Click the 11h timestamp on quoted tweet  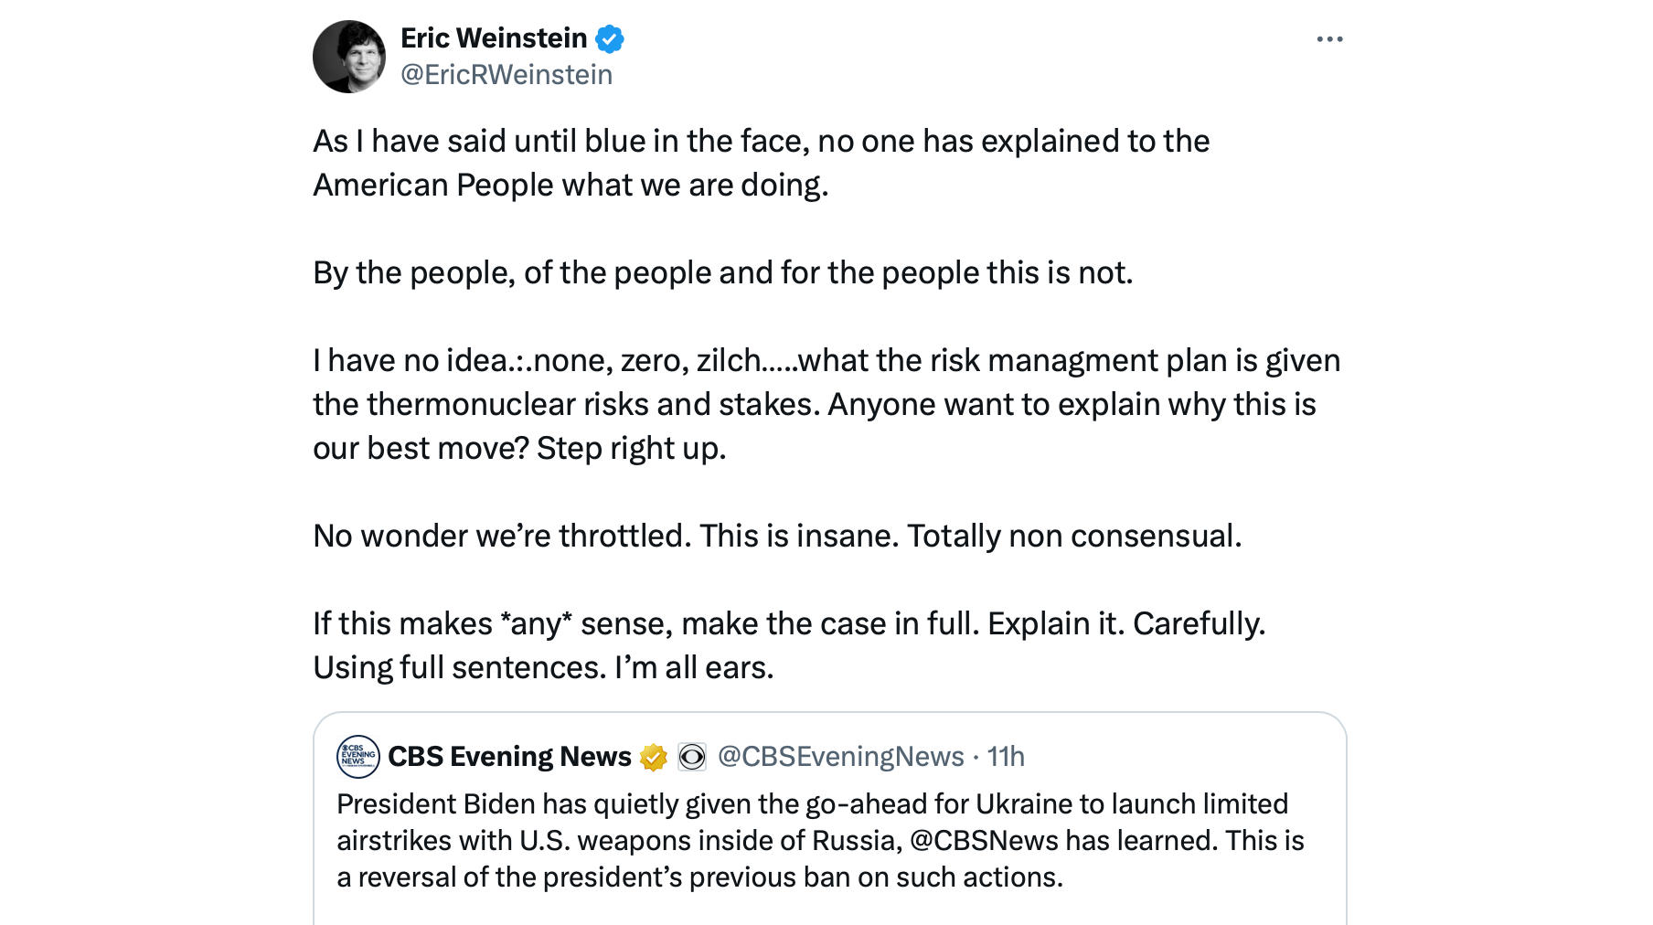[x=1006, y=757]
